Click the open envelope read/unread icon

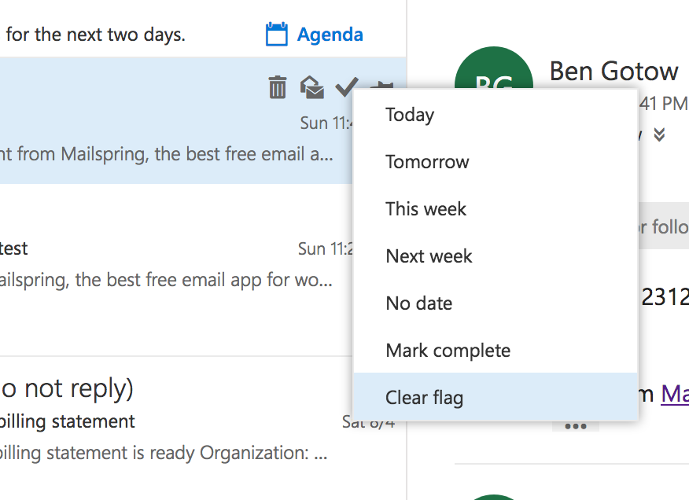coord(311,87)
